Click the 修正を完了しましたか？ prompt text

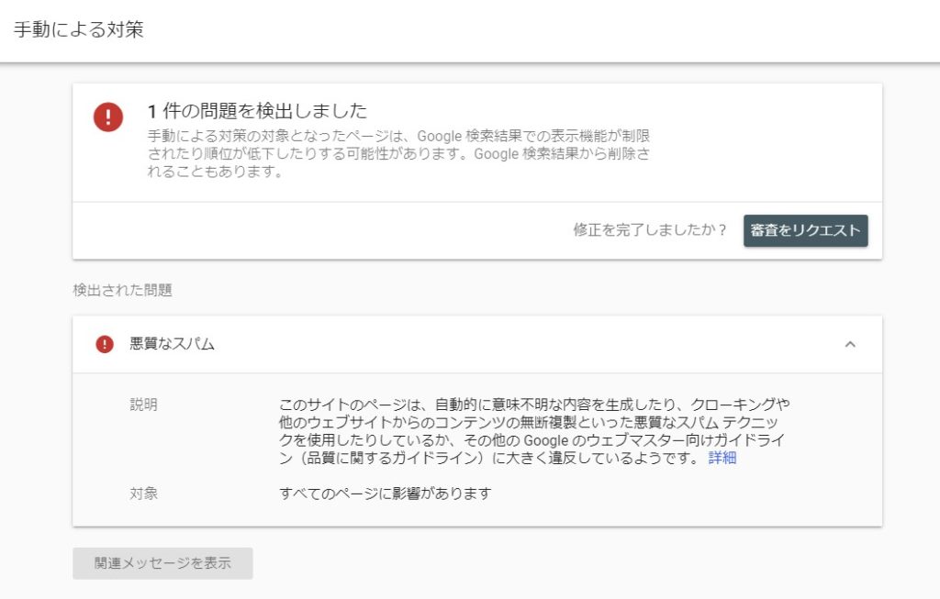(650, 230)
